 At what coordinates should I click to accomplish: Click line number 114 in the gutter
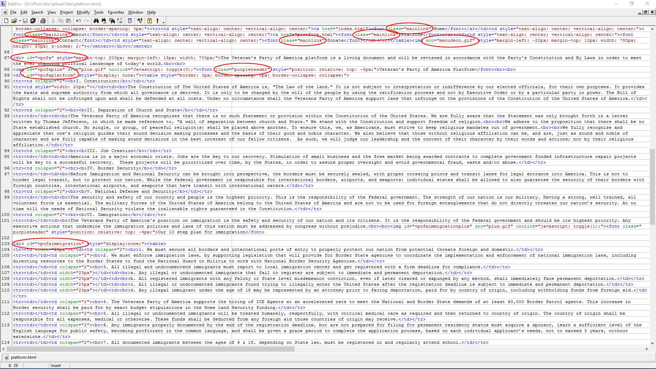[5, 342]
